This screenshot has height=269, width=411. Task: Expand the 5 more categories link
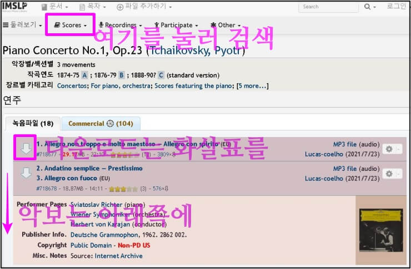[252, 86]
